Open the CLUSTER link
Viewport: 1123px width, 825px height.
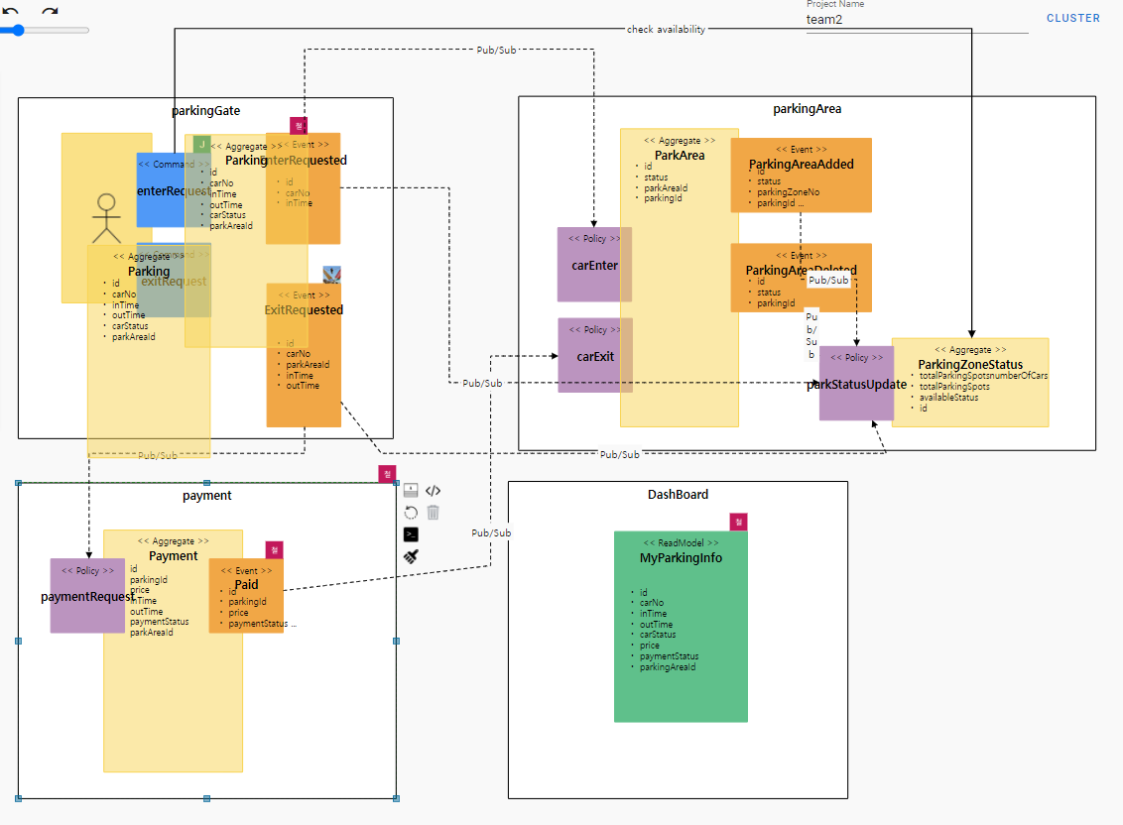tap(1072, 18)
